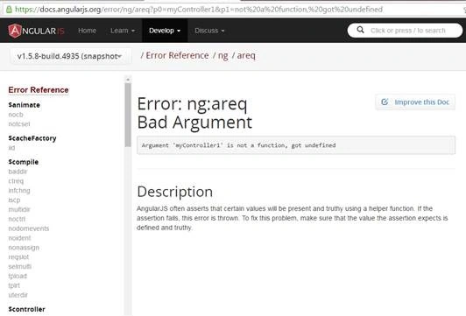Screen dimensions: 466x316
Task: Select the nodomevents sidebar entry
Action: tap(29, 228)
